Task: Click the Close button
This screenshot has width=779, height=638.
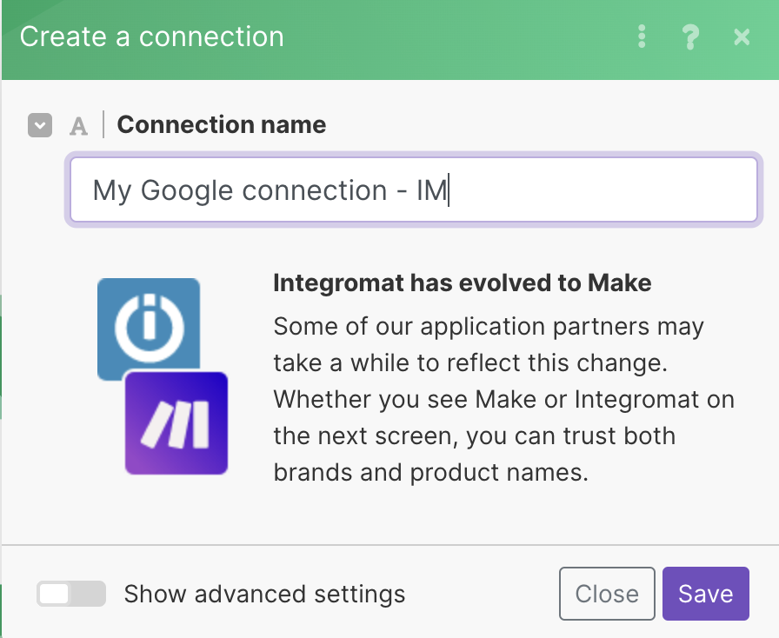Action: click(x=607, y=594)
